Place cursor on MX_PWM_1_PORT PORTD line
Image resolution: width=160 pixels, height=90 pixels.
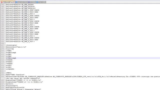[x=22, y=10]
